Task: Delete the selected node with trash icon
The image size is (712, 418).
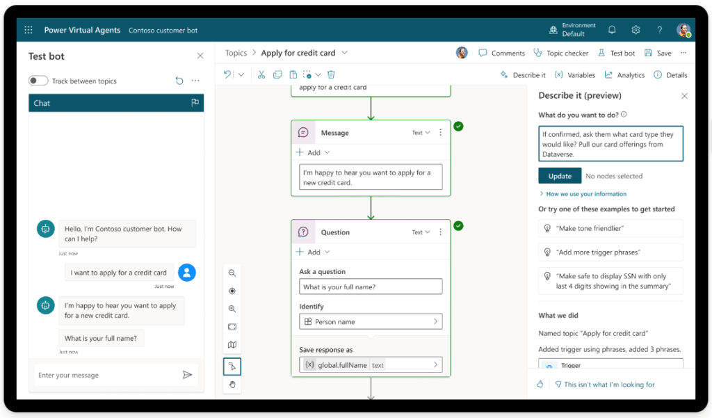Action: pyautogui.click(x=331, y=74)
